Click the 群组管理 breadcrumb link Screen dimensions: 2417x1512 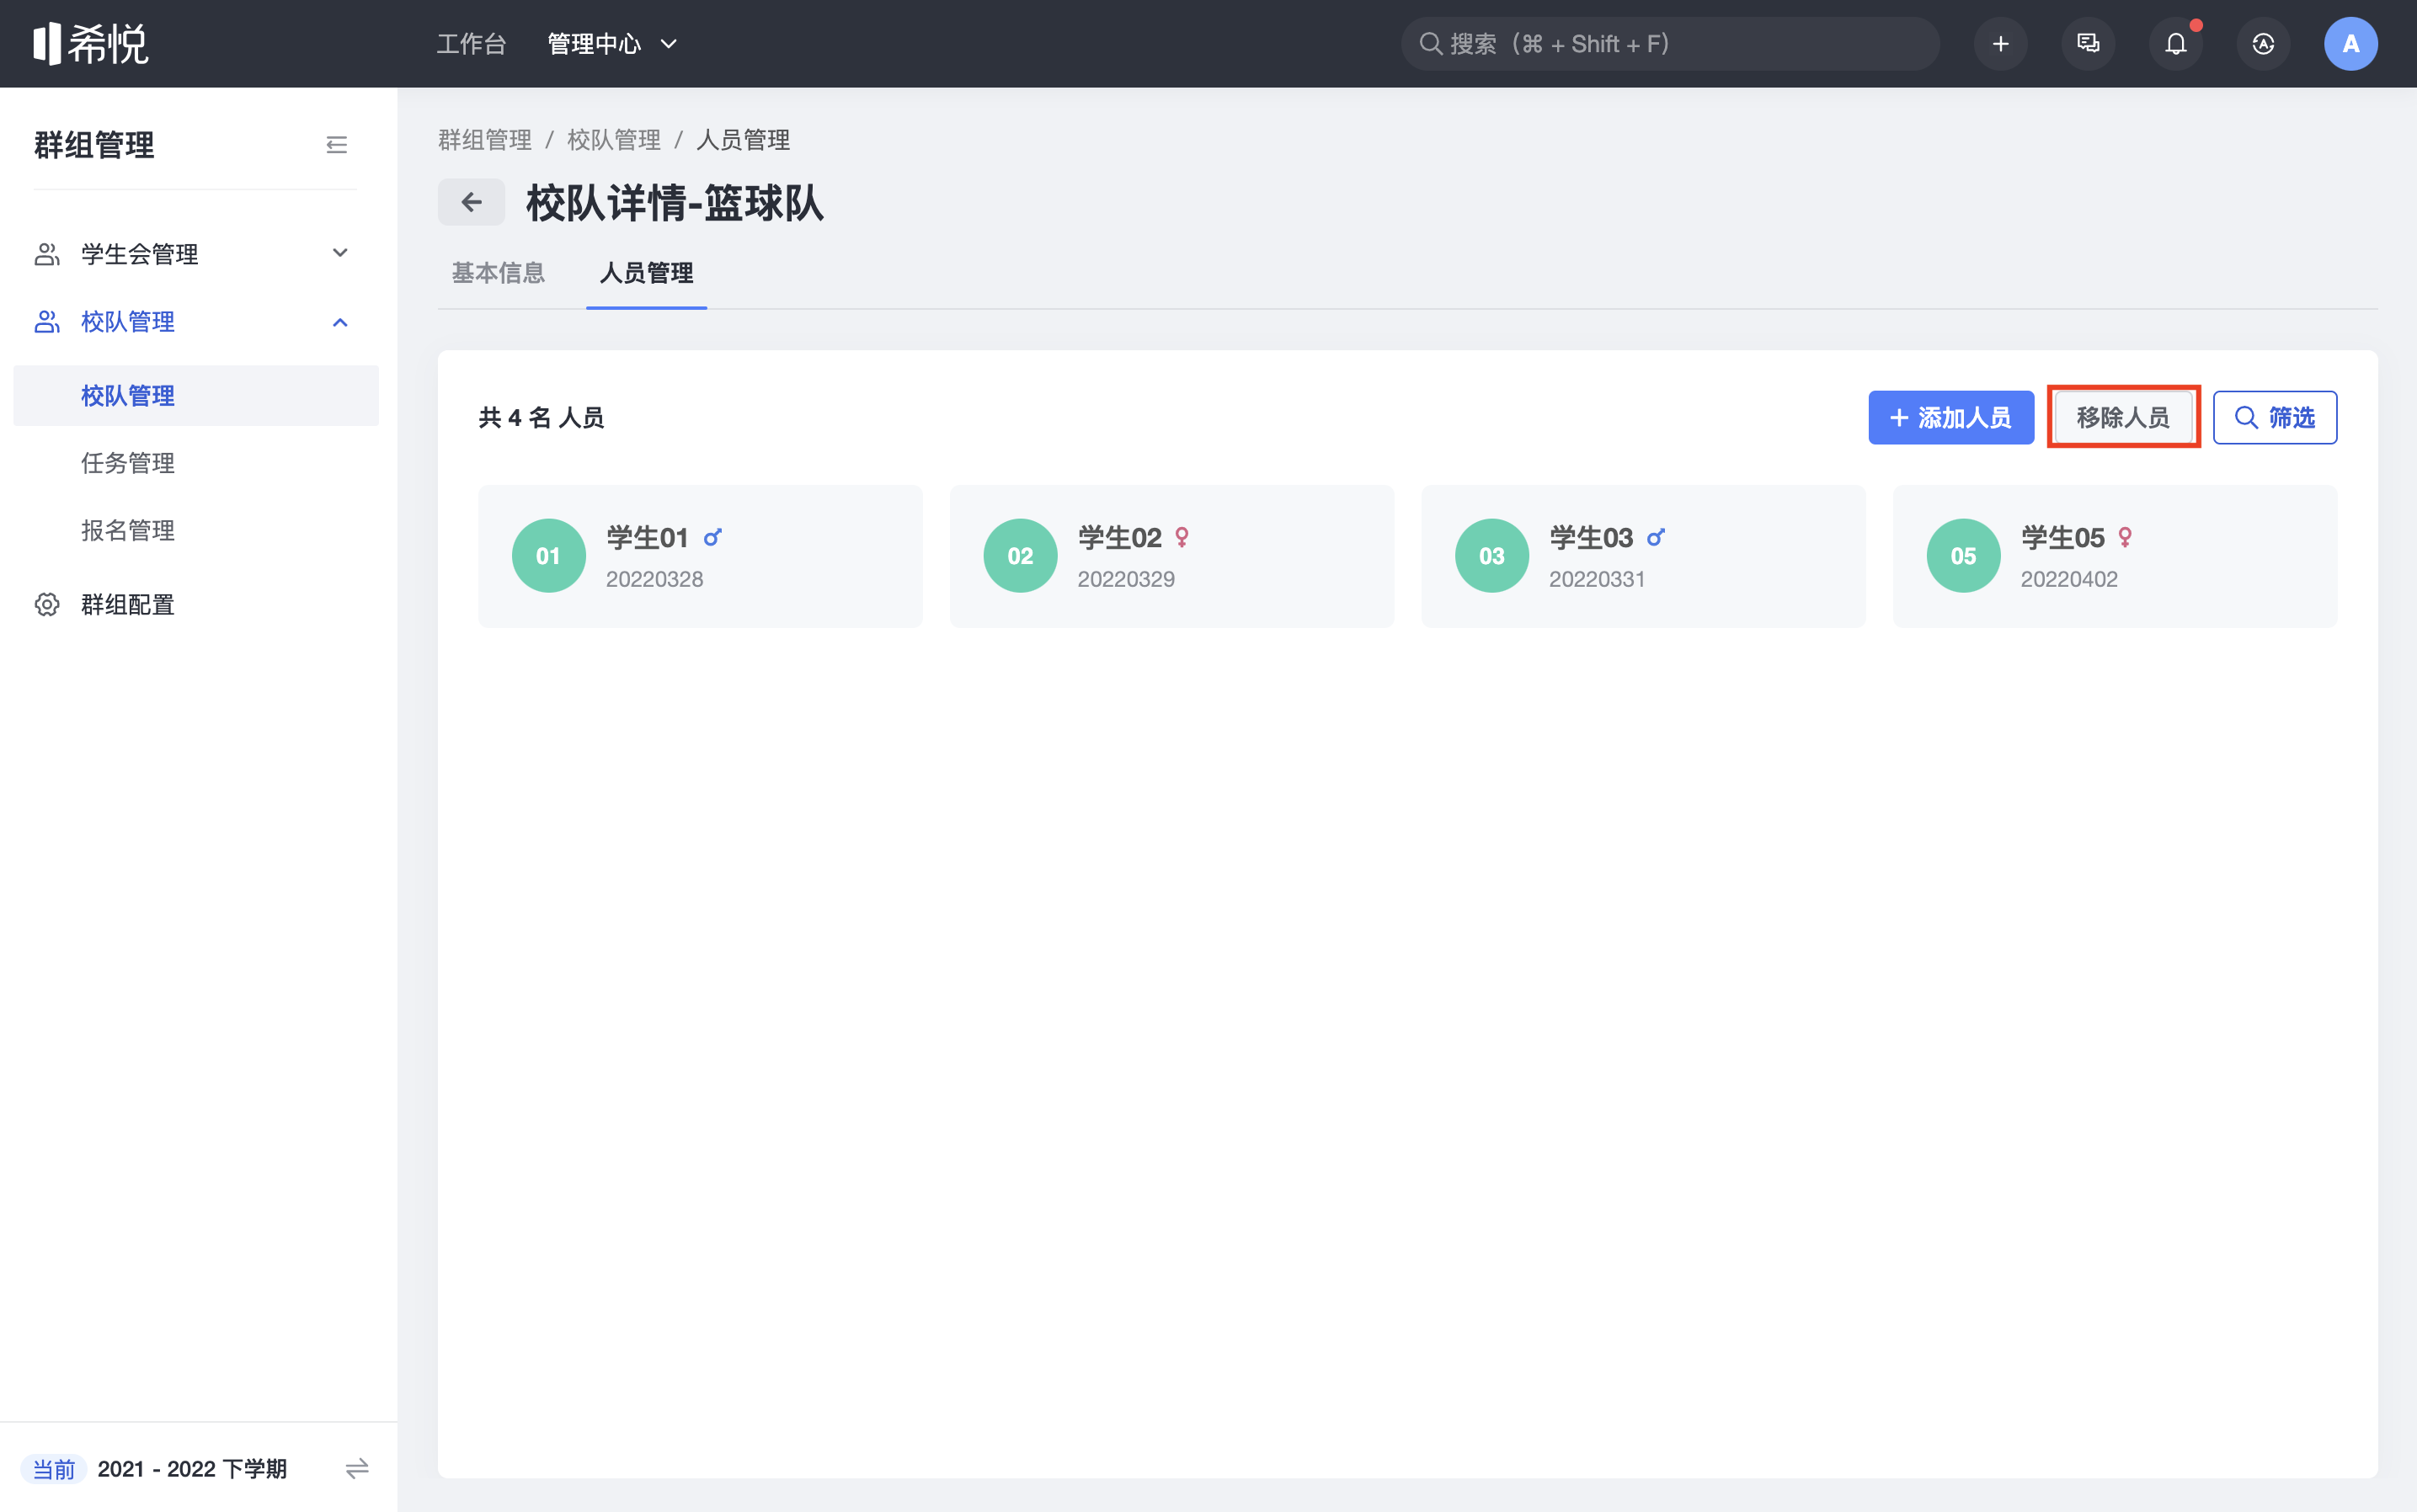[x=485, y=140]
